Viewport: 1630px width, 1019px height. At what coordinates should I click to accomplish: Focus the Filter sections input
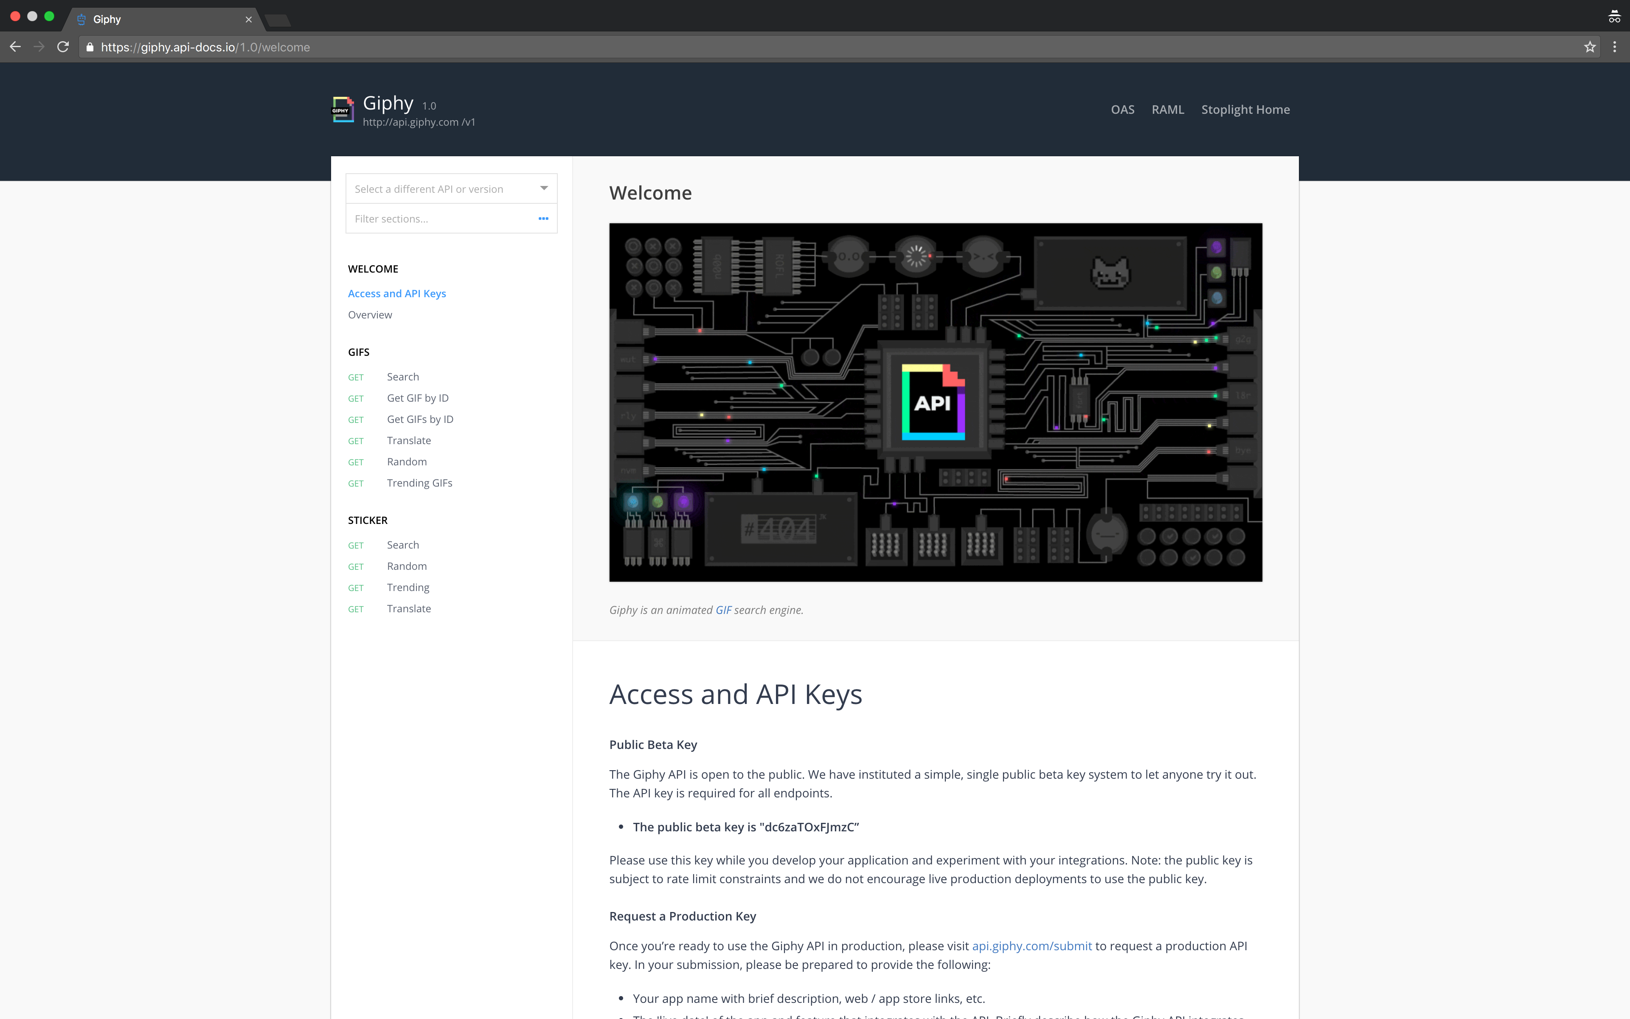[438, 218]
